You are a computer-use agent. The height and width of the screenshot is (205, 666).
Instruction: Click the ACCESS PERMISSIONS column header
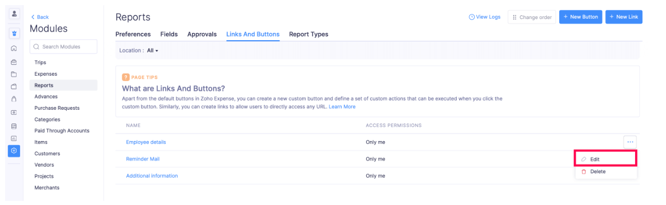(393, 125)
